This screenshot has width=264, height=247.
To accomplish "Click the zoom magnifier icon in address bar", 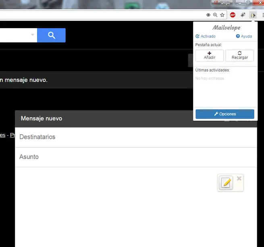I will pyautogui.click(x=215, y=15).
